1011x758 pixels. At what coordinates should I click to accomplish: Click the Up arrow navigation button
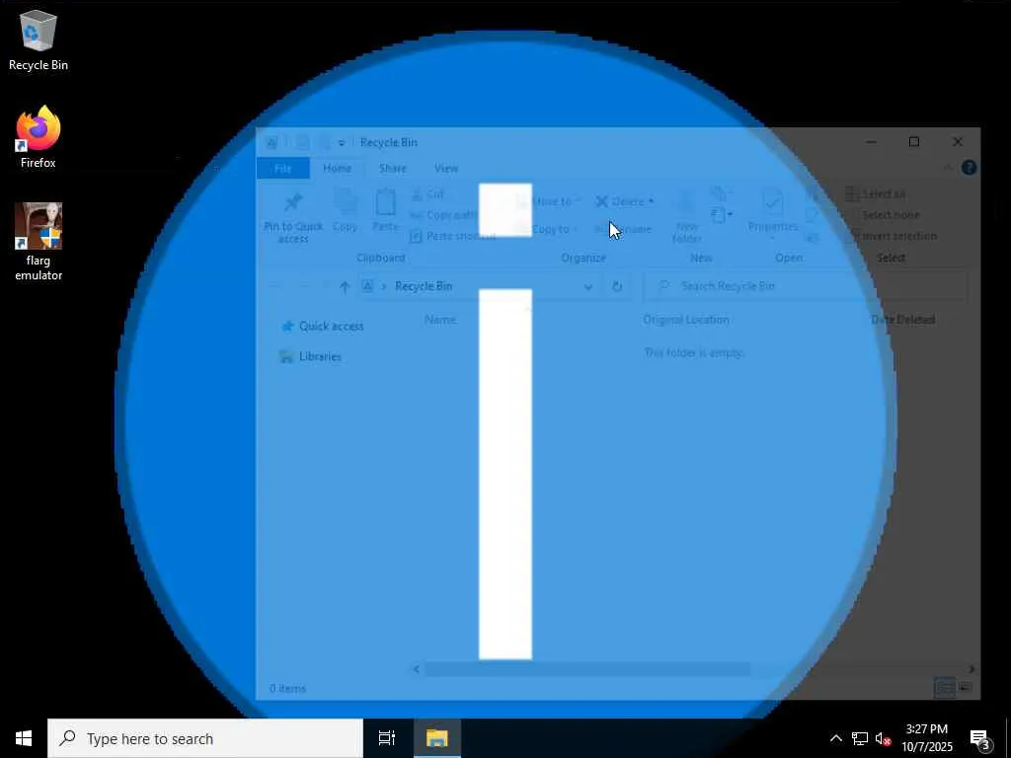point(345,287)
